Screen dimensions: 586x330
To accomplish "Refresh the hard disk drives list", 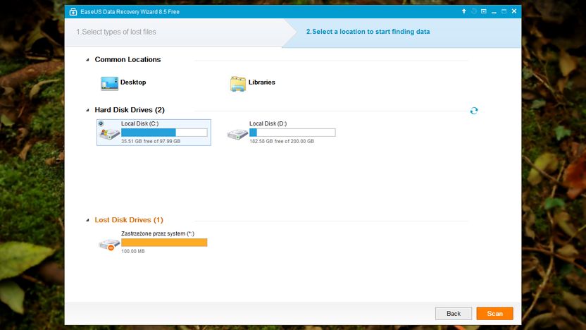I will click(474, 111).
